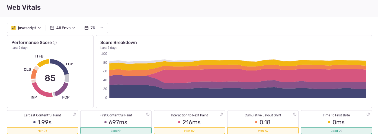Click the Meh 73 status bar

tap(263, 131)
